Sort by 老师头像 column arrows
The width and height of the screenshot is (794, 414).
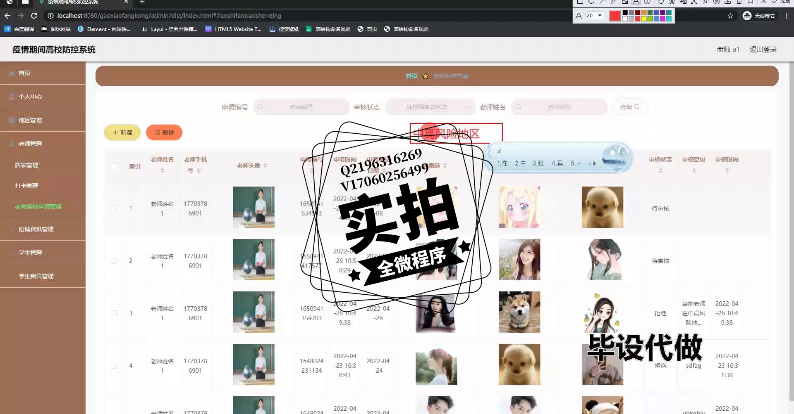pos(265,166)
